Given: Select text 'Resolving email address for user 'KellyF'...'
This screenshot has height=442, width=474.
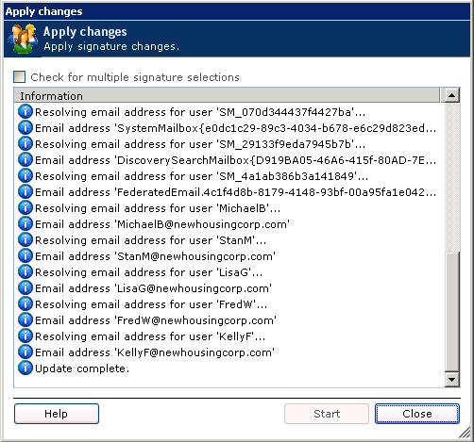Looking at the screenshot, I should click(x=150, y=336).
